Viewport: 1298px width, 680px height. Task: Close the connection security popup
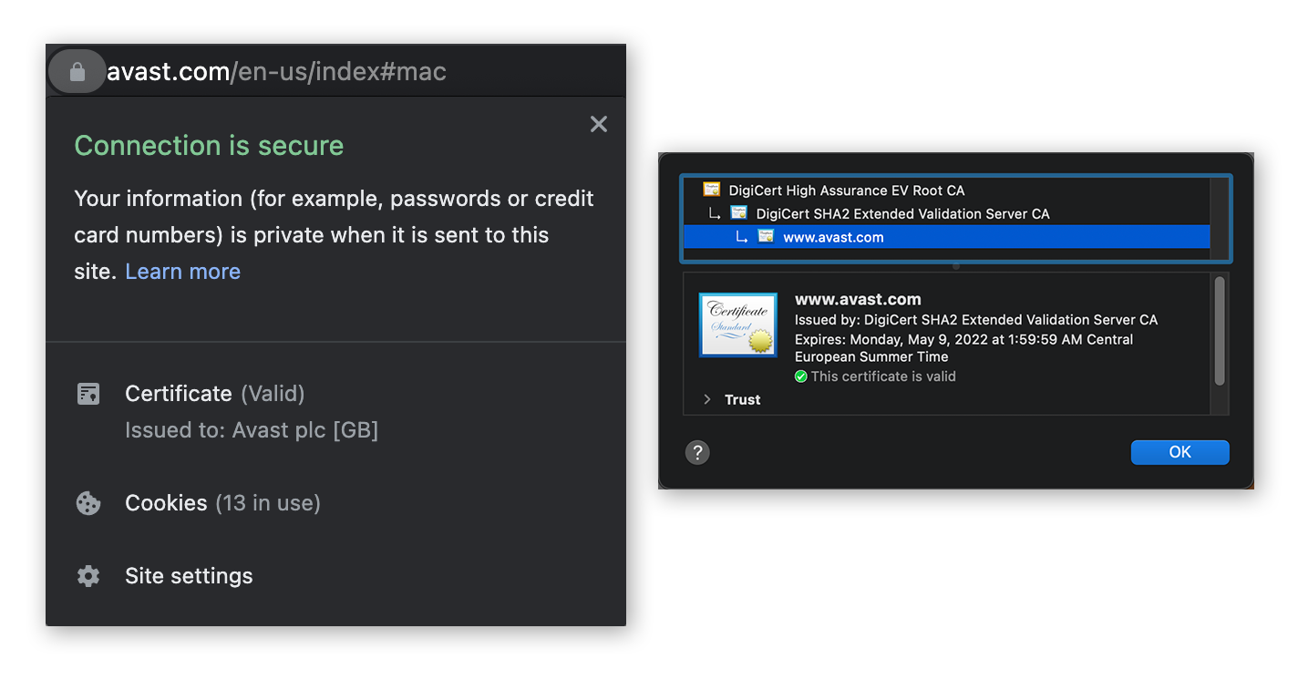(598, 124)
